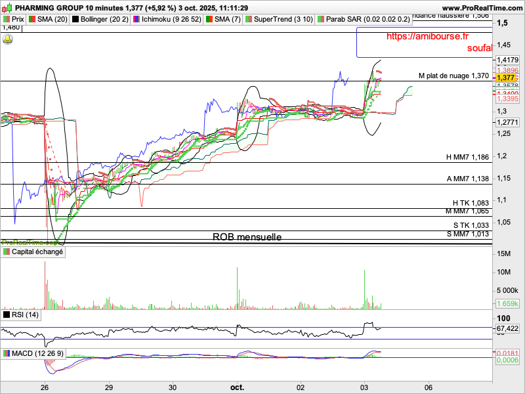
Task: Click the 1,1 price axis tick
Action: point(501,200)
